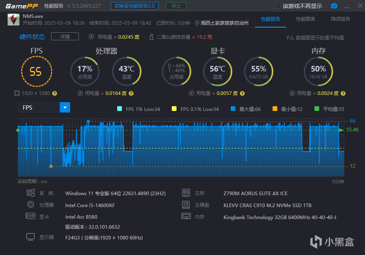Click the GPU temperature 56℃ gauge
The image size is (365, 255).
[218, 71]
